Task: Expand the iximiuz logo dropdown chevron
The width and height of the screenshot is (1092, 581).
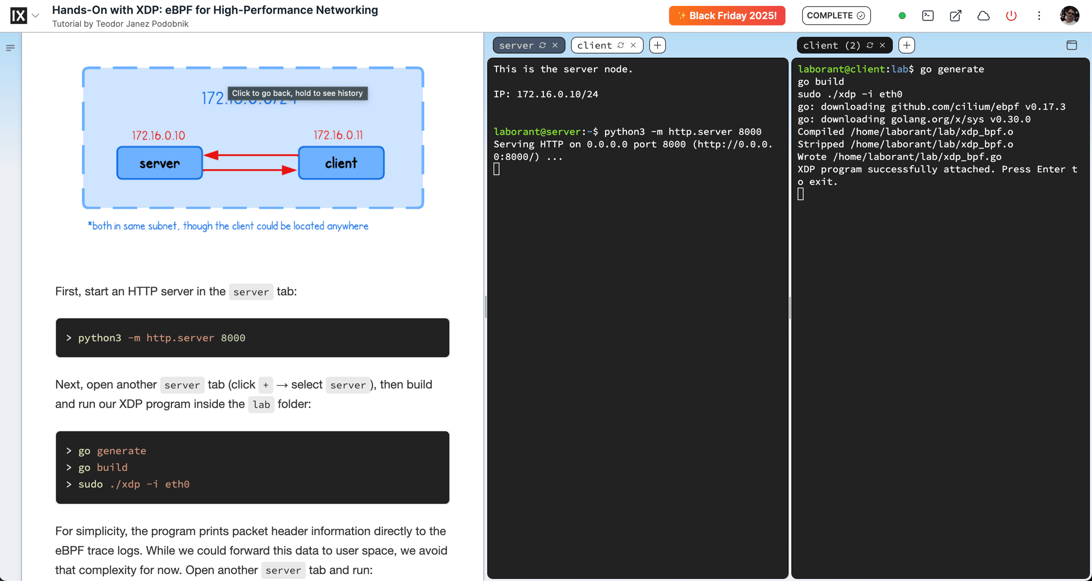Action: [35, 16]
